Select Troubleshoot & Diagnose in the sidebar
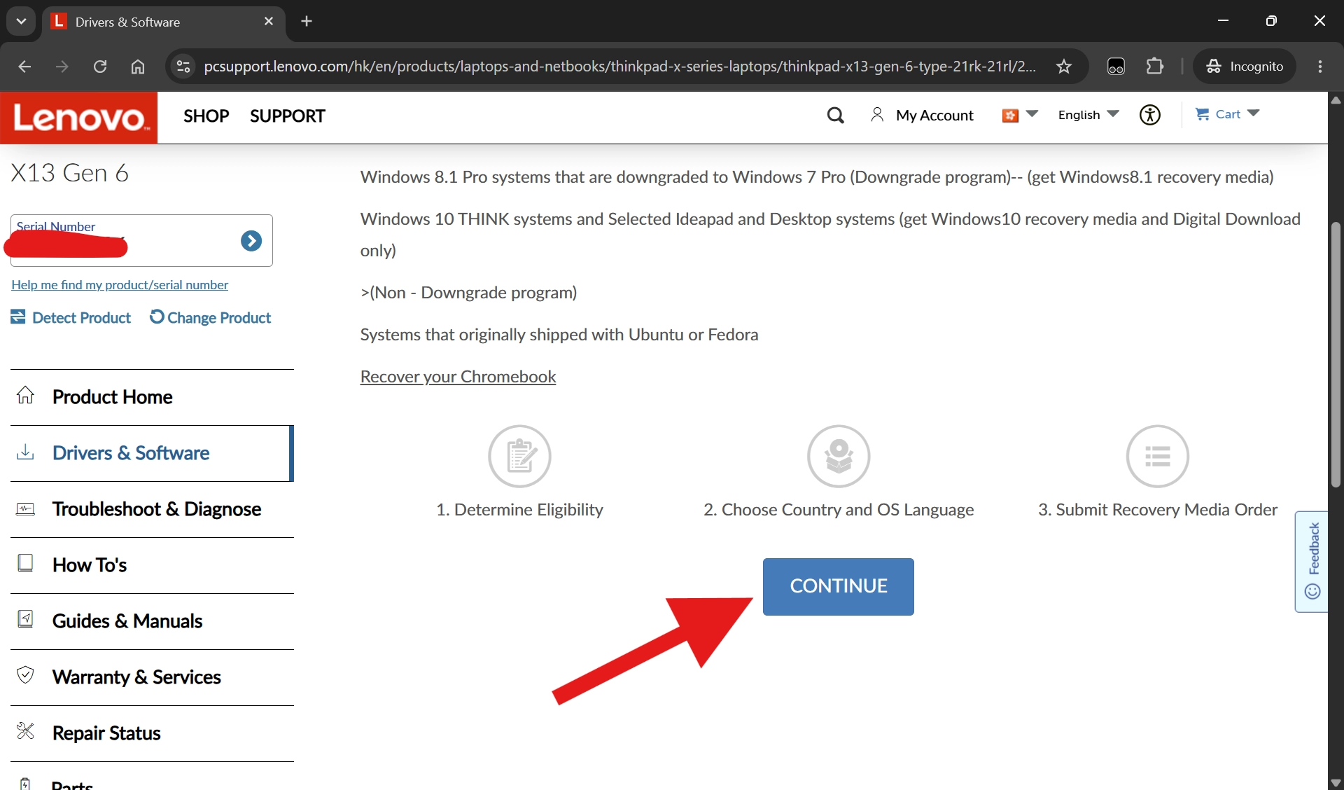 tap(152, 509)
